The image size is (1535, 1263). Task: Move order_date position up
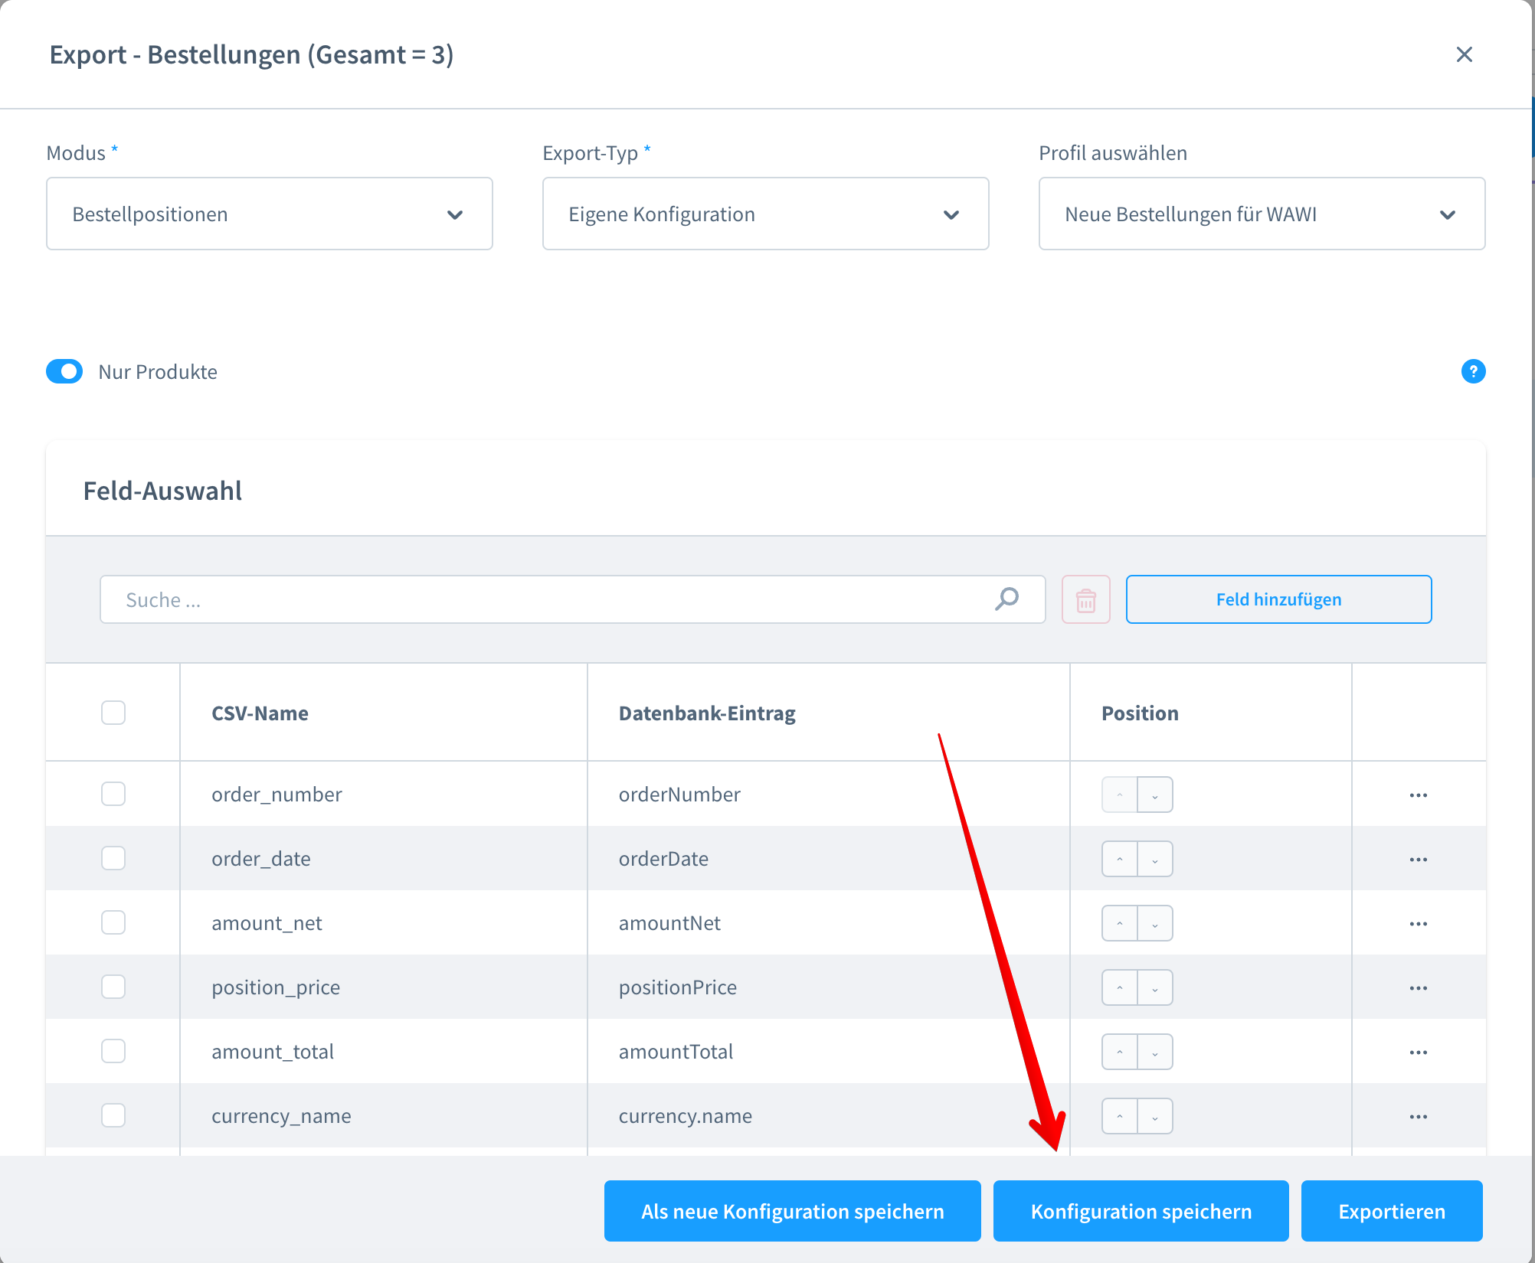(1120, 860)
